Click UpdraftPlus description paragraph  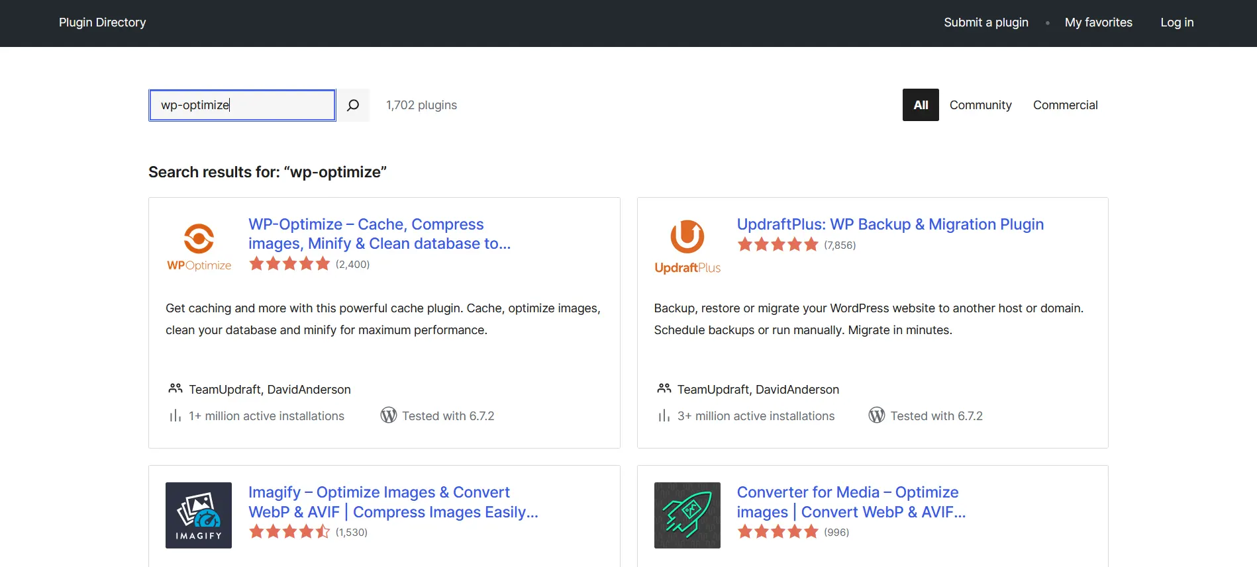point(869,319)
